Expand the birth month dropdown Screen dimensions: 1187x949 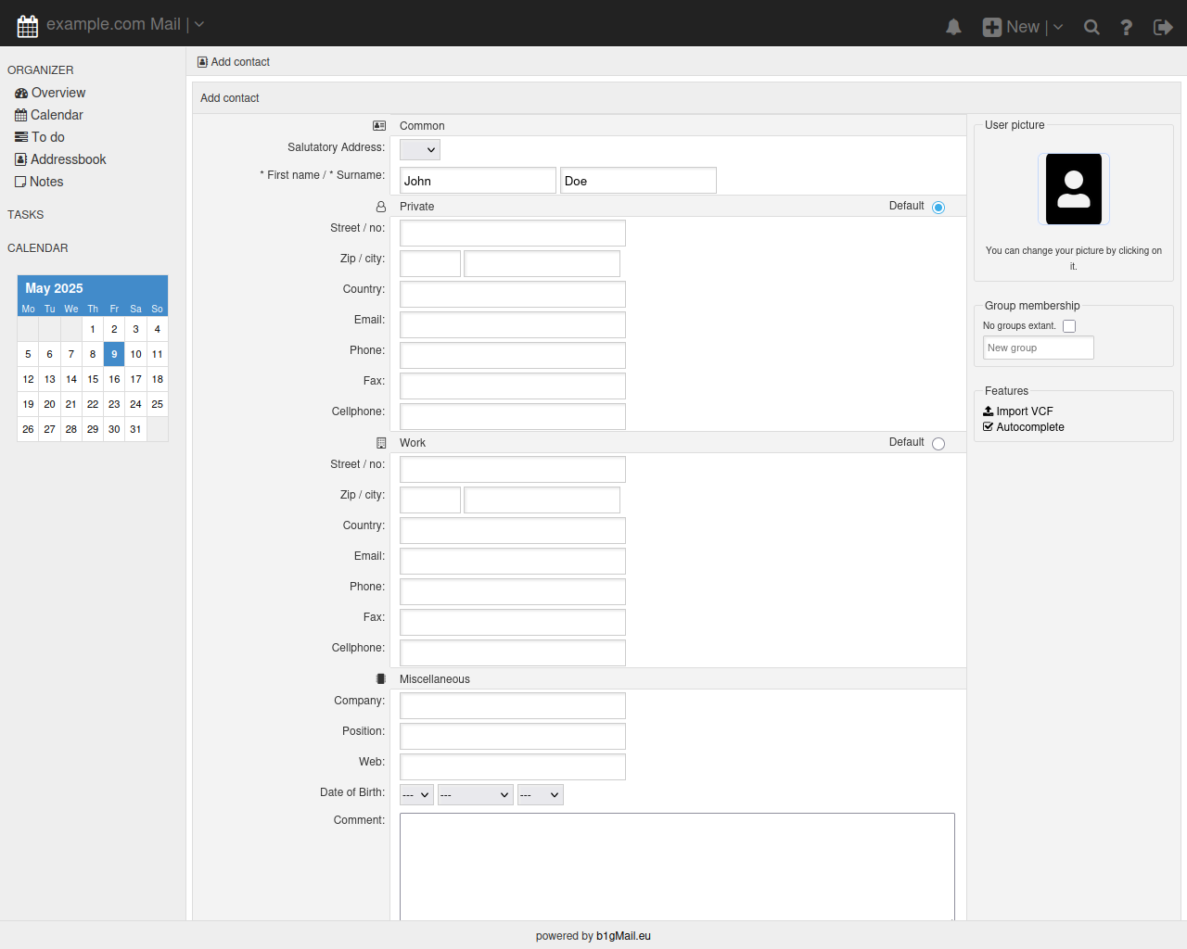click(x=475, y=795)
